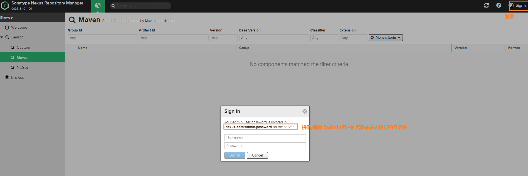Select Welcome in the sidebar
This screenshot has width=528, height=176.
click(x=19, y=27)
